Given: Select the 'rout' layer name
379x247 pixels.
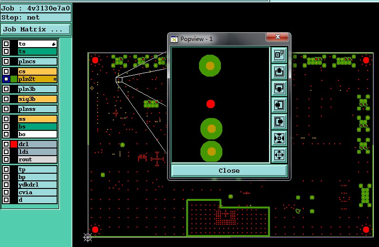Looking at the screenshot, I should click(x=38, y=159).
